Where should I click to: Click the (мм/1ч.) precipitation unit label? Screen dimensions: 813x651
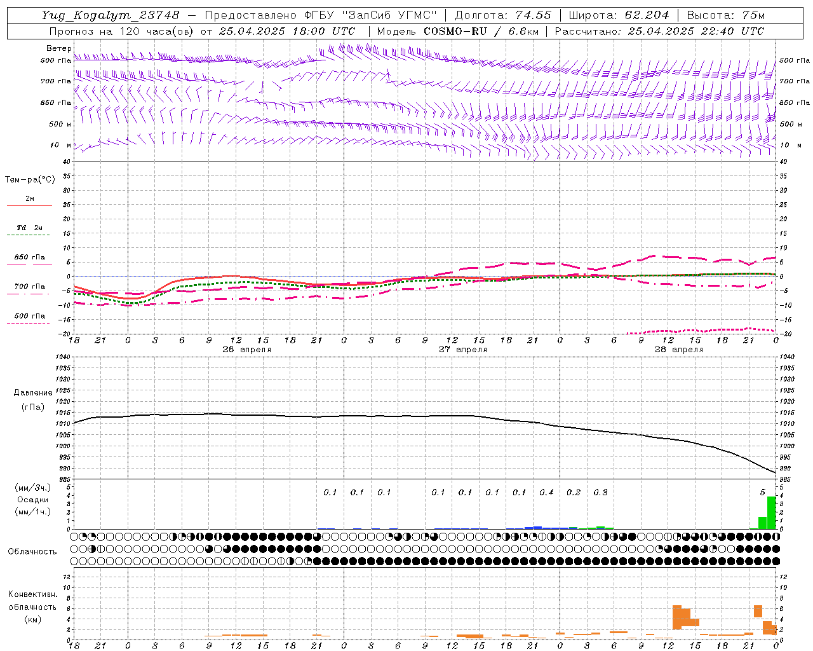(33, 512)
